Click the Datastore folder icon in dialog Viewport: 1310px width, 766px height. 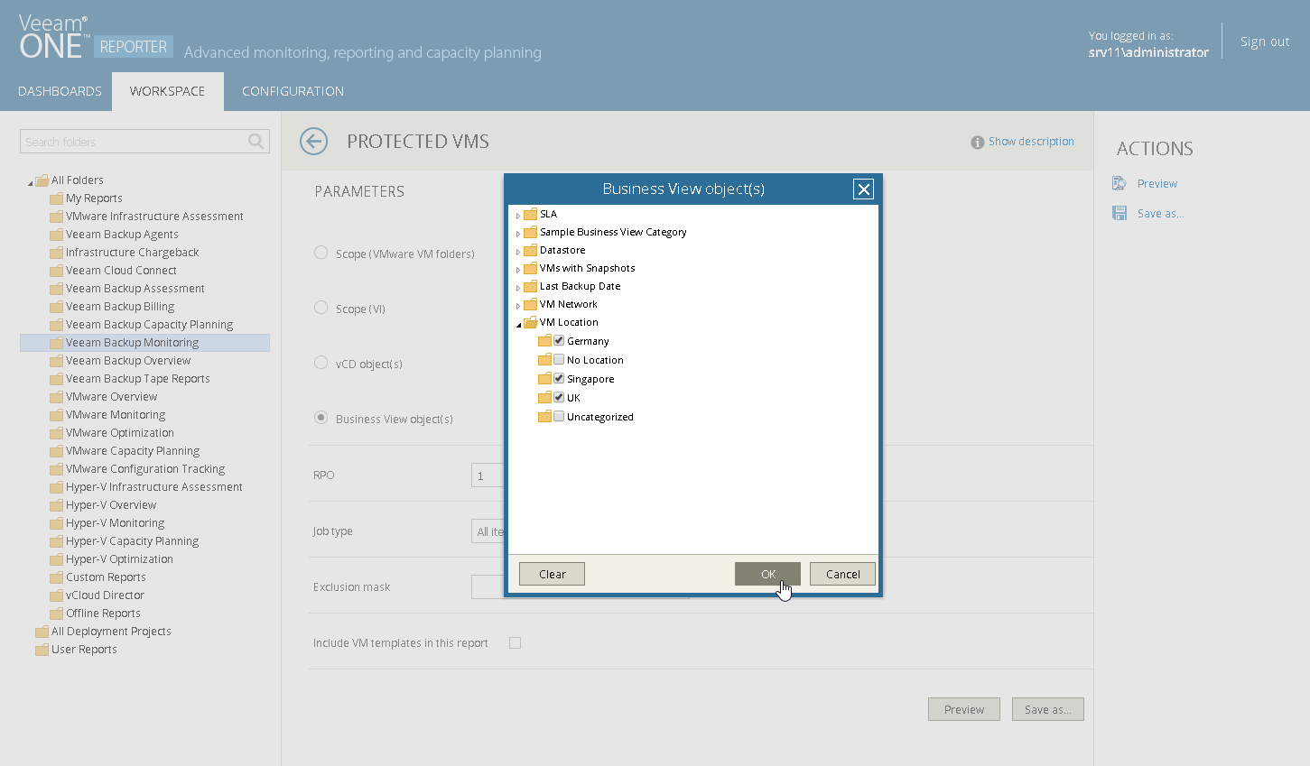531,250
